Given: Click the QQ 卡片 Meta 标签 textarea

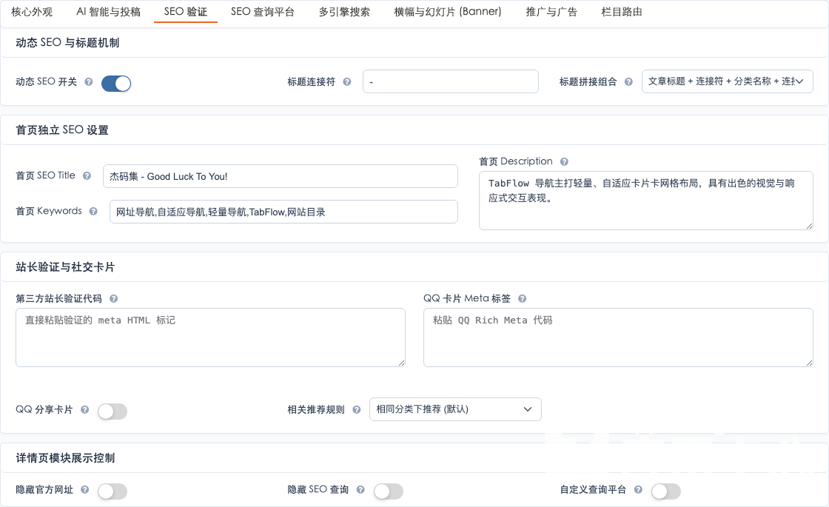Looking at the screenshot, I should [618, 338].
